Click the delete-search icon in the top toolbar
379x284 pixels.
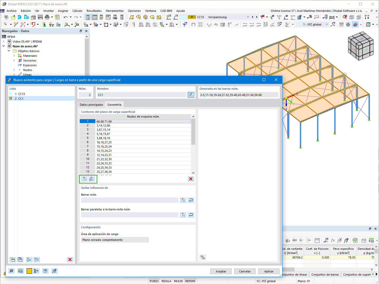[x=345, y=17]
